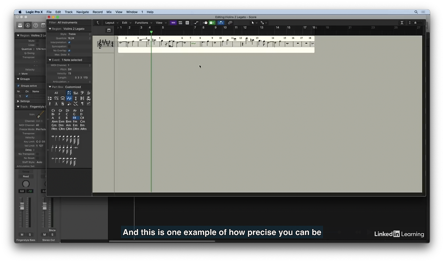Select the E♭ key signature in Part Box

(82, 111)
